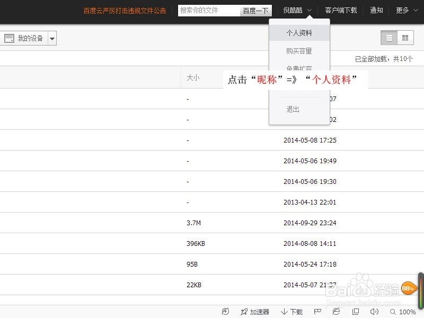Image resolution: width=424 pixels, height=318 pixels.
Task: Click the split-window icon in status bar
Action: click(356, 312)
